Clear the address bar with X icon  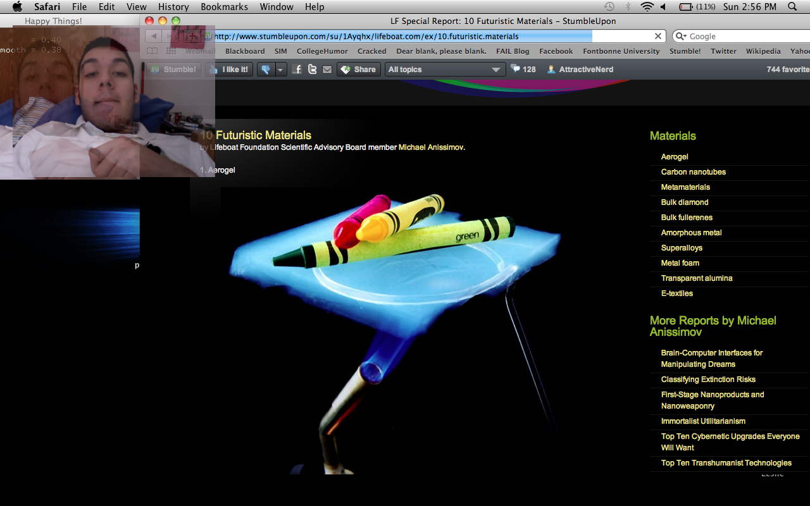(658, 37)
